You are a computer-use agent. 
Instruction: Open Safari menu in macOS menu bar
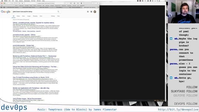[6, 1]
